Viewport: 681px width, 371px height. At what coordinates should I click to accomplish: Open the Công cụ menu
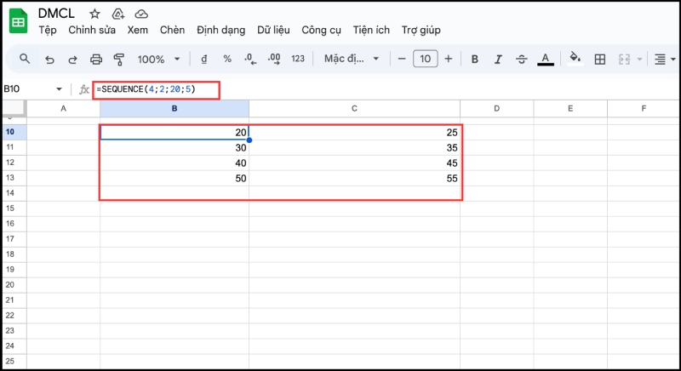pos(321,30)
